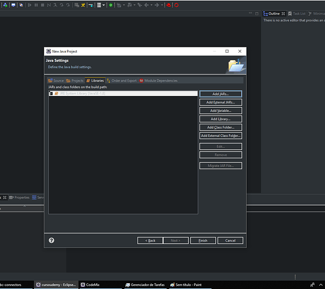Open the back navigation history dropdown arrow
325x289 pixels.
point(152,5)
